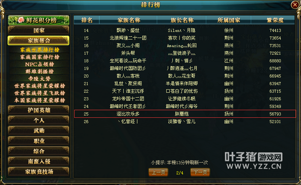Viewport: 301px width, 185px height.
Task: Open the 家族竞技场 category
Action: click(38, 172)
